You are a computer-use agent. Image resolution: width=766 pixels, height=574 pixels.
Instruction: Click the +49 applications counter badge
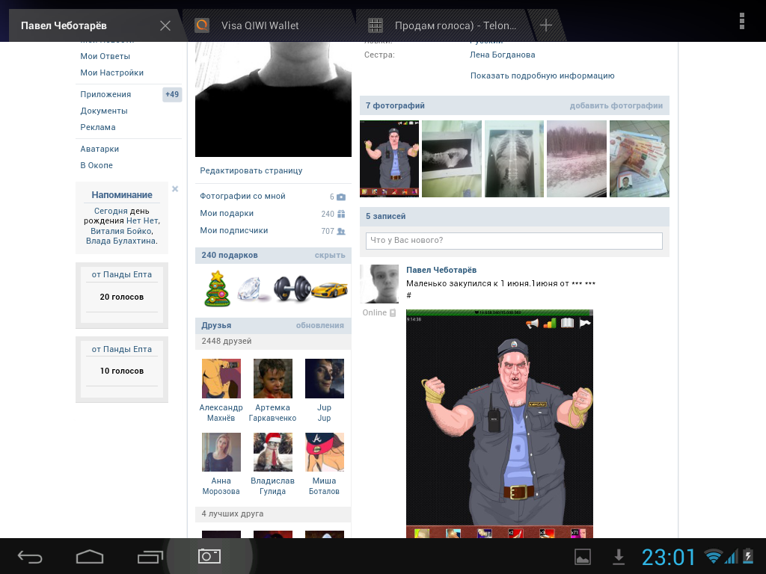pos(172,94)
